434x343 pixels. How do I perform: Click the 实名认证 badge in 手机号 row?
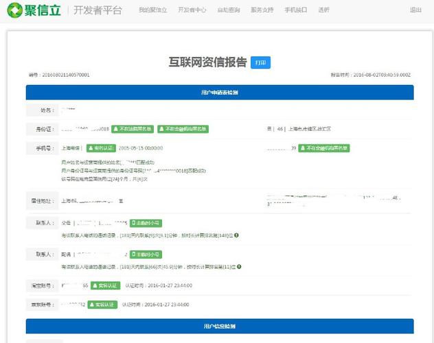pos(101,148)
